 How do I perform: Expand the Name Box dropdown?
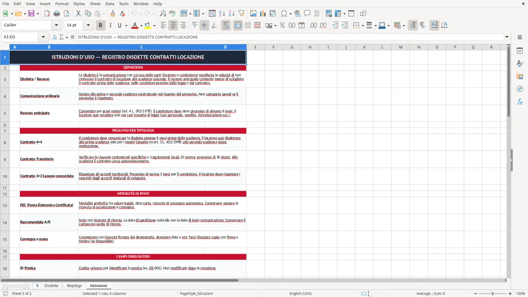43,37
